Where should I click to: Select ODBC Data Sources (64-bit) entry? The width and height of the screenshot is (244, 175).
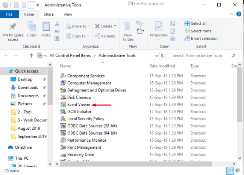(92, 133)
